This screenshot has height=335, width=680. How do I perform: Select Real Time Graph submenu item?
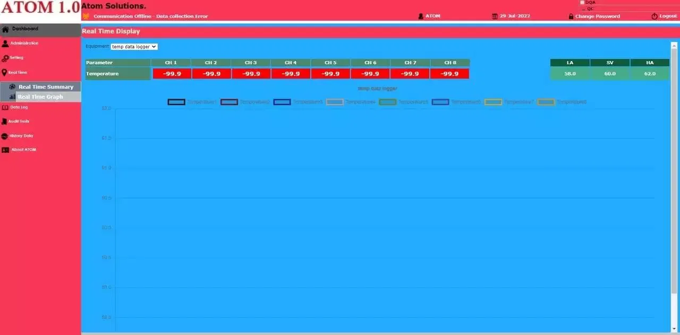tap(40, 97)
